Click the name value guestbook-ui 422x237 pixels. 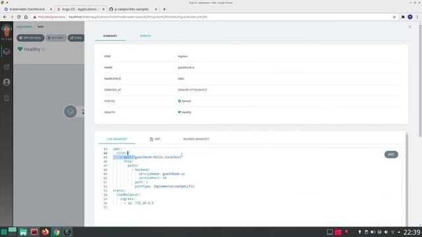tap(186, 67)
